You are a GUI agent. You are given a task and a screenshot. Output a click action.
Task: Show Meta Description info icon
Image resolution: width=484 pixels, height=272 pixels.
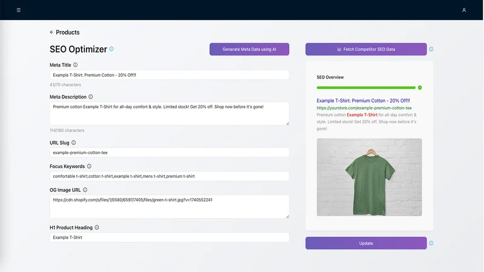90,97
